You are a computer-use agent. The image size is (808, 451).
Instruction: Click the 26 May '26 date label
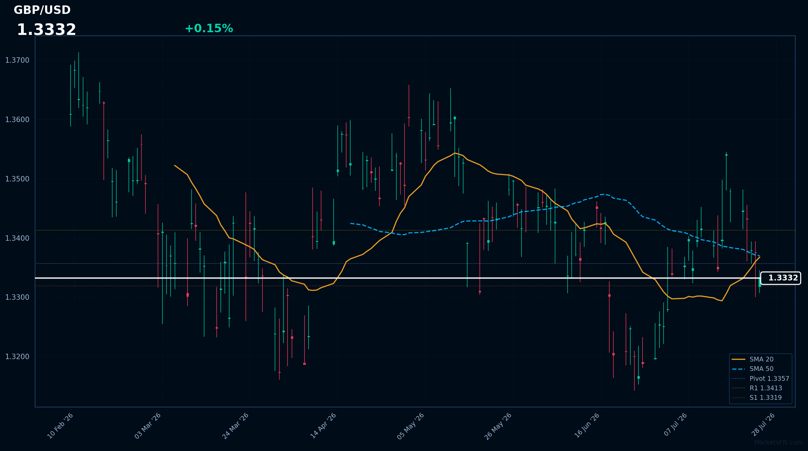(x=498, y=426)
